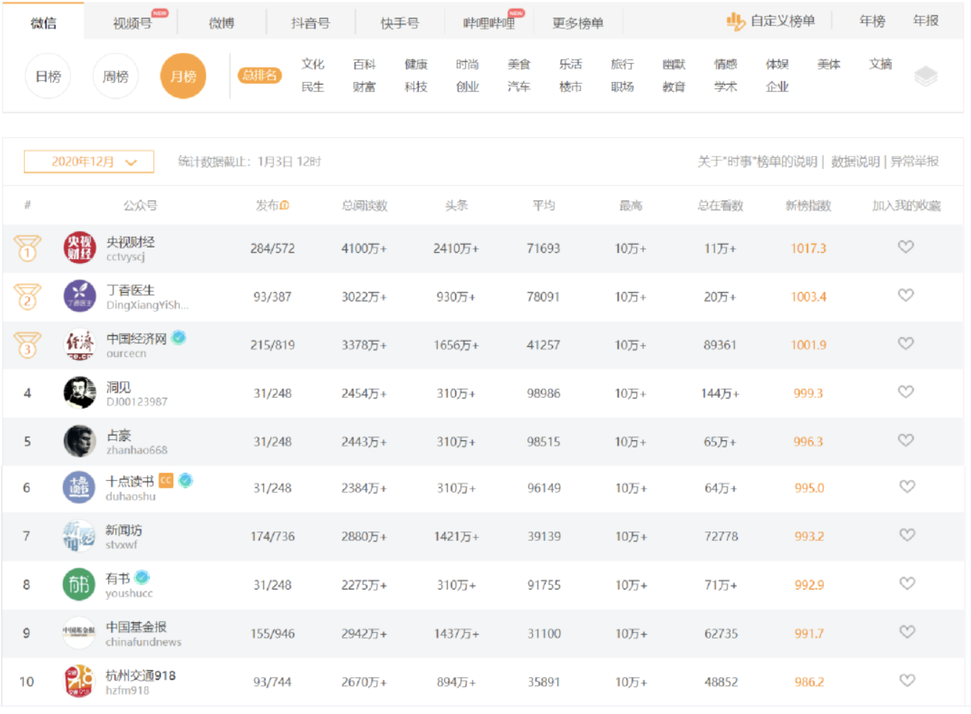This screenshot has width=971, height=714.
Task: Click the 自定义榜单 chart icon
Action: [735, 22]
